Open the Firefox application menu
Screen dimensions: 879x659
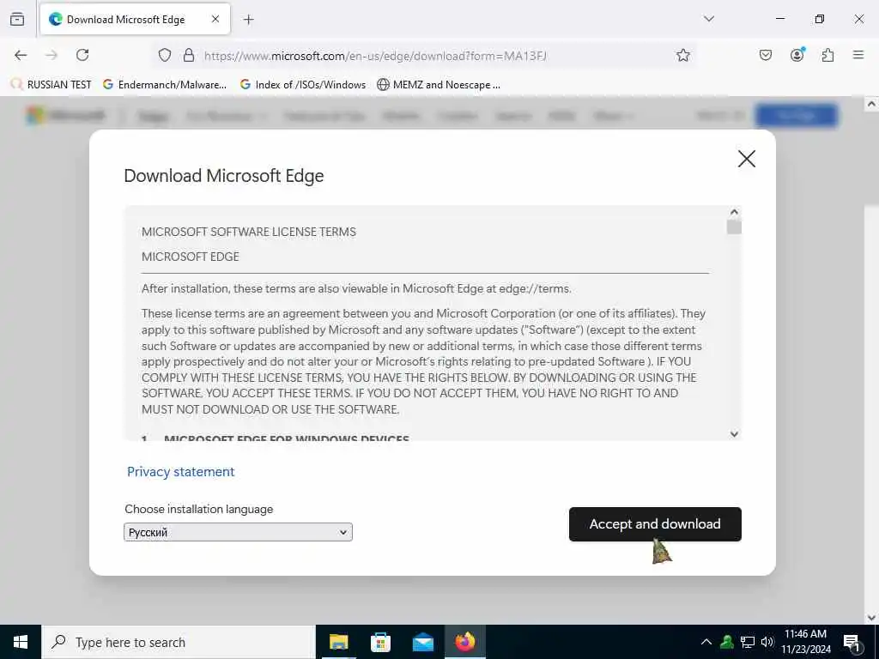[858, 55]
